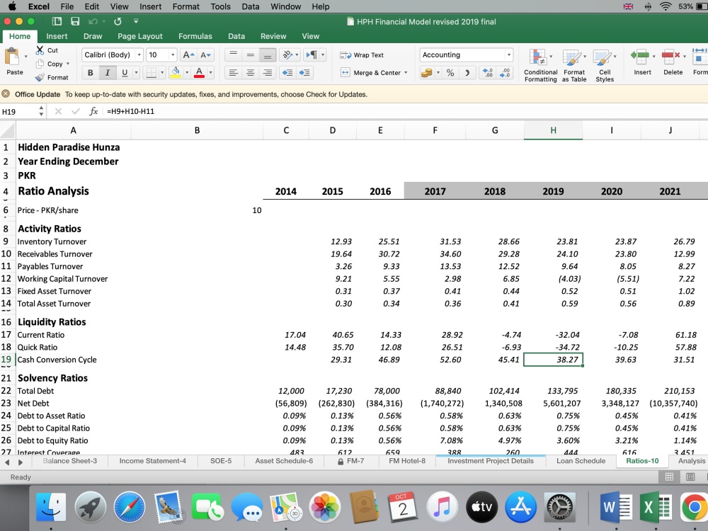Click the Delete cells icon

click(x=670, y=57)
